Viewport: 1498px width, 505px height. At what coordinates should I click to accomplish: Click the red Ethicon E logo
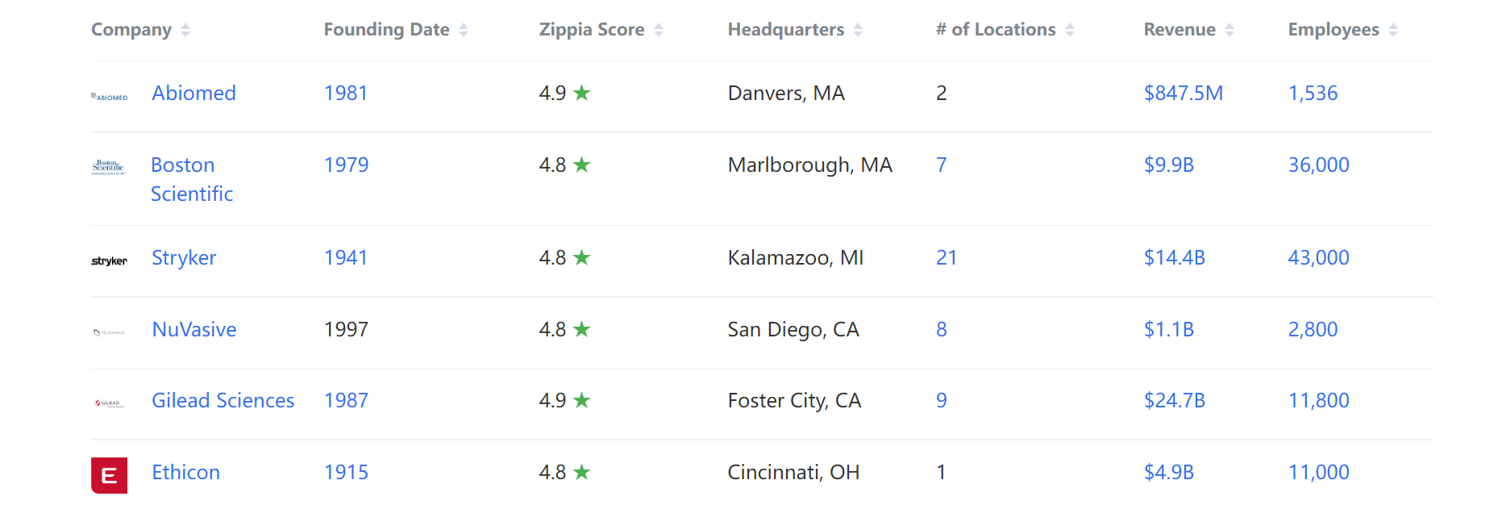point(109,475)
